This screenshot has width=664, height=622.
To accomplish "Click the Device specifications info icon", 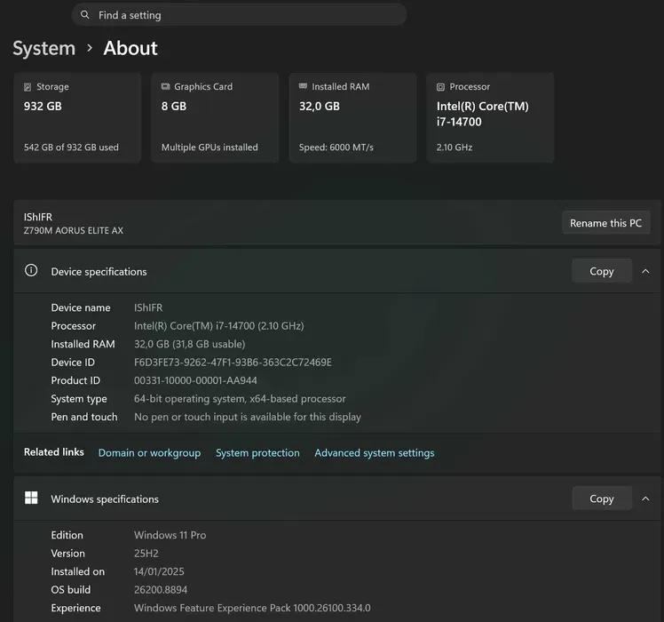I will point(31,270).
